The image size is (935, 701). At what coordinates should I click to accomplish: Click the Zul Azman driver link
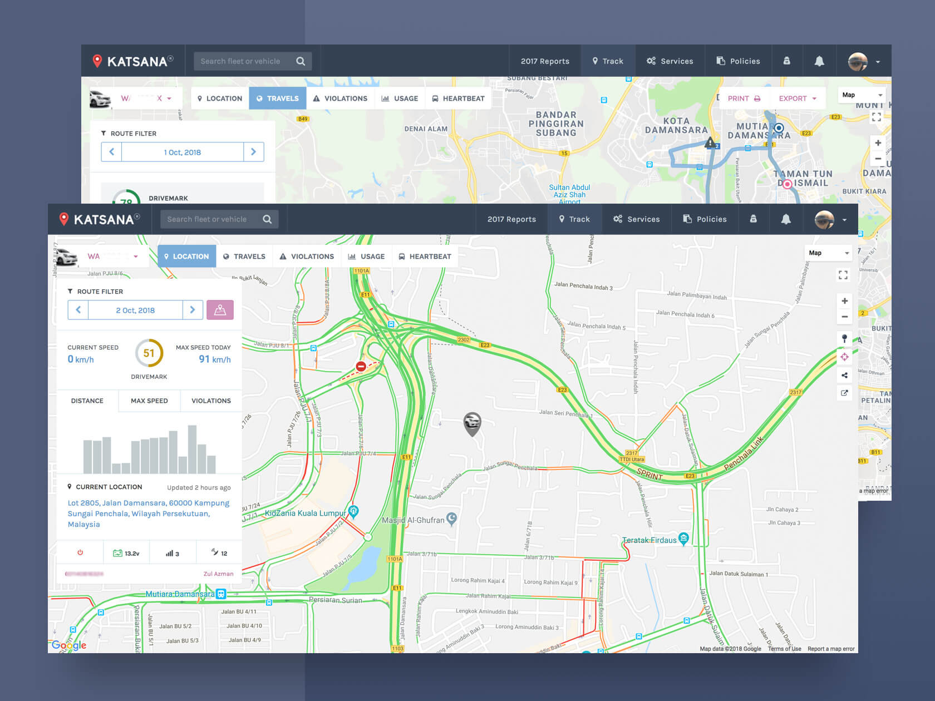pyautogui.click(x=218, y=574)
